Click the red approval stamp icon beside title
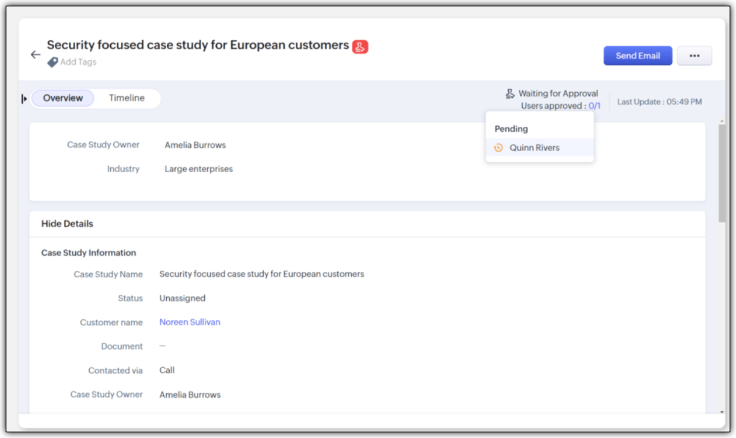Image resolution: width=736 pixels, height=438 pixels. (360, 46)
